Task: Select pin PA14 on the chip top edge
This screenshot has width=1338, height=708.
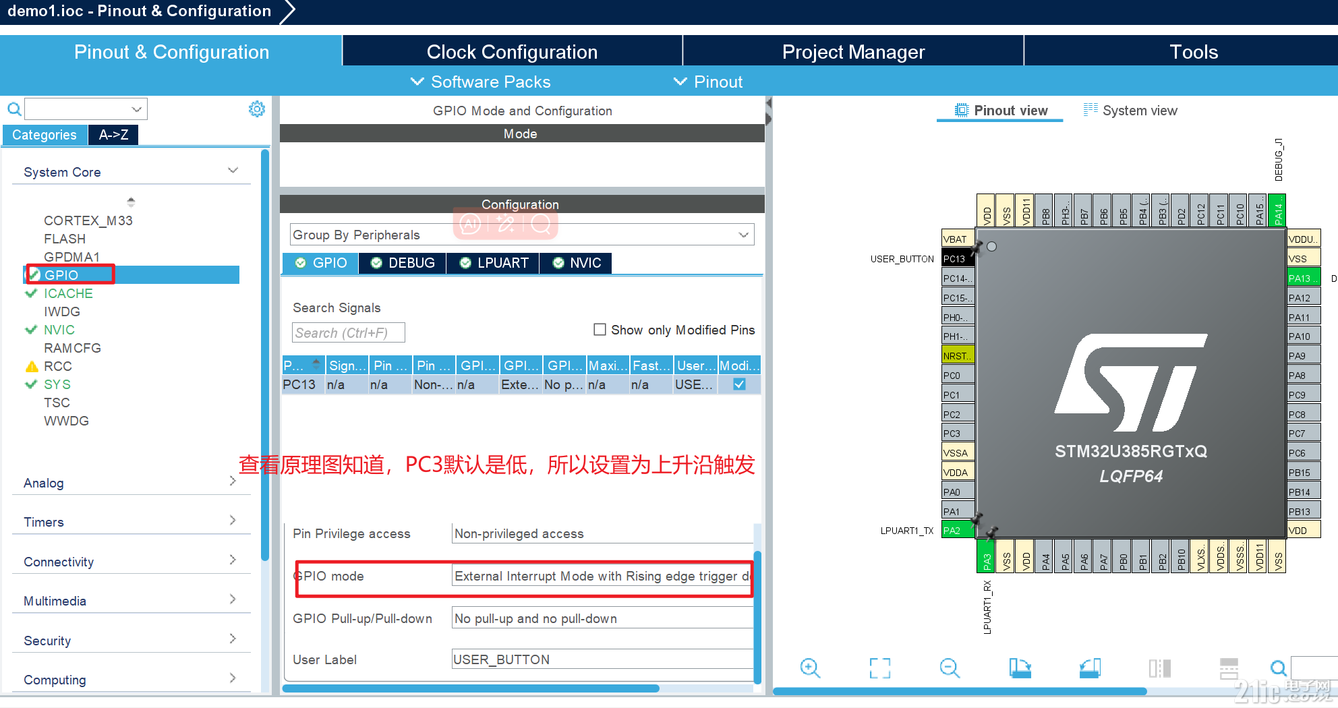Action: pyautogui.click(x=1277, y=210)
